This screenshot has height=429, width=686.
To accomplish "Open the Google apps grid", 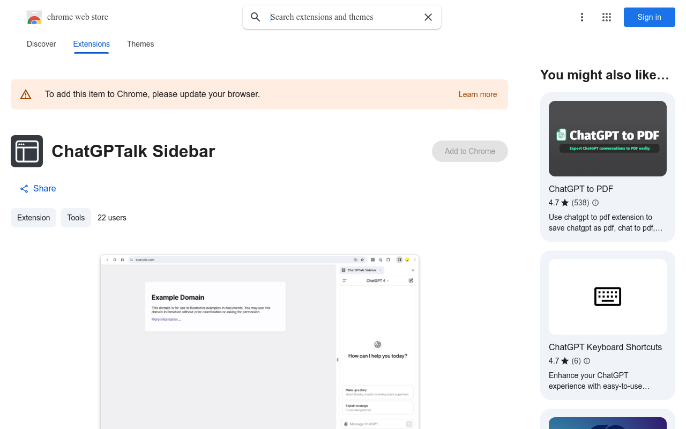I will 607,17.
